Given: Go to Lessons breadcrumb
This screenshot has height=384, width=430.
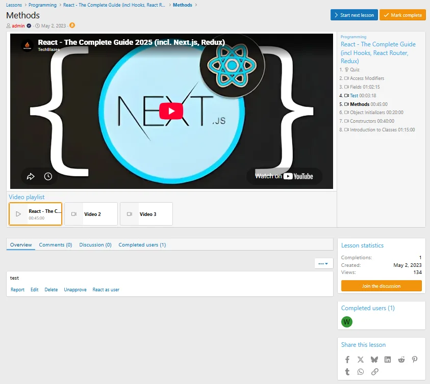Looking at the screenshot, I should point(14,5).
